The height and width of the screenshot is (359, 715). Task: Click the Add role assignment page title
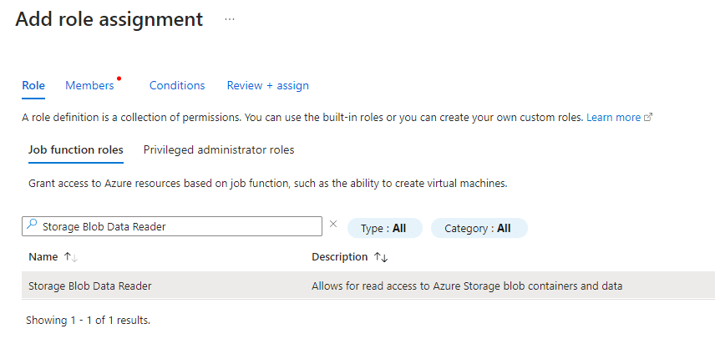coord(109,19)
